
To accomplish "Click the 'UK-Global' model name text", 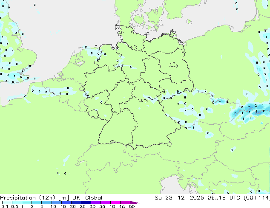I will point(87,198).
